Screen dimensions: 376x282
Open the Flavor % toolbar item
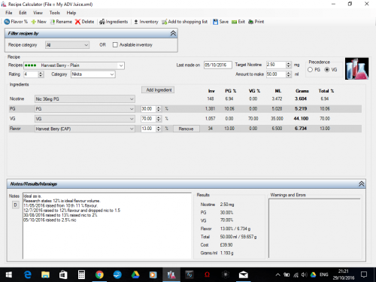point(16,22)
